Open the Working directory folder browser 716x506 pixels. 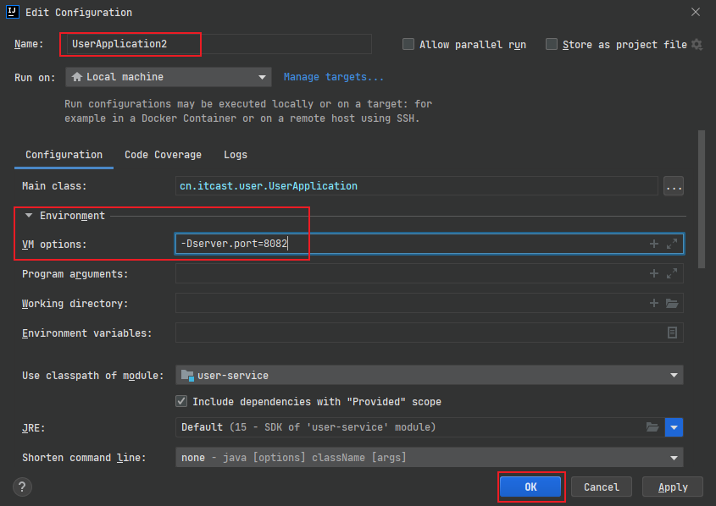click(672, 303)
